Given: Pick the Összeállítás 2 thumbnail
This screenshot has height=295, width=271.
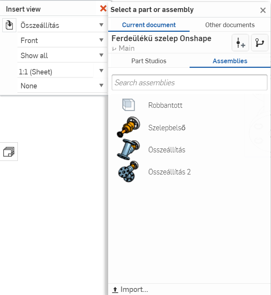Looking at the screenshot, I should [128, 172].
